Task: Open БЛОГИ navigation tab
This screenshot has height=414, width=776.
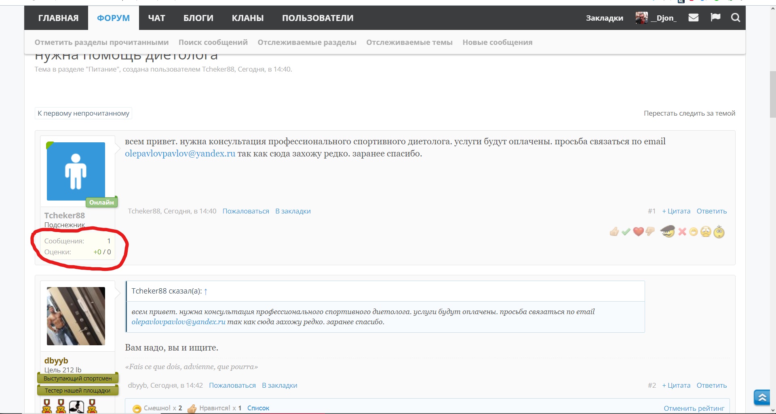Action: point(198,18)
